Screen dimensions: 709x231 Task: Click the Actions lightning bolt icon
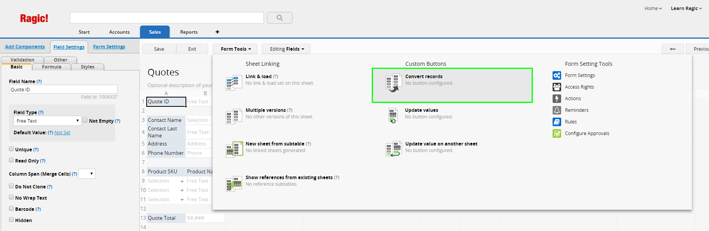click(x=557, y=99)
